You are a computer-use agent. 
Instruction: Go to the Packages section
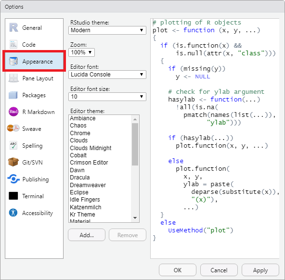pyautogui.click(x=34, y=95)
